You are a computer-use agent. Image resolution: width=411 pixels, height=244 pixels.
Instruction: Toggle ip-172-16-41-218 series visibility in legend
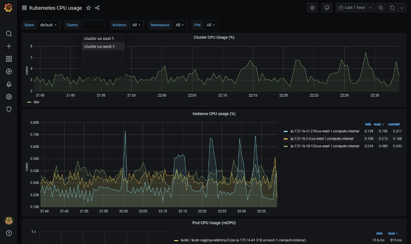(x=324, y=131)
